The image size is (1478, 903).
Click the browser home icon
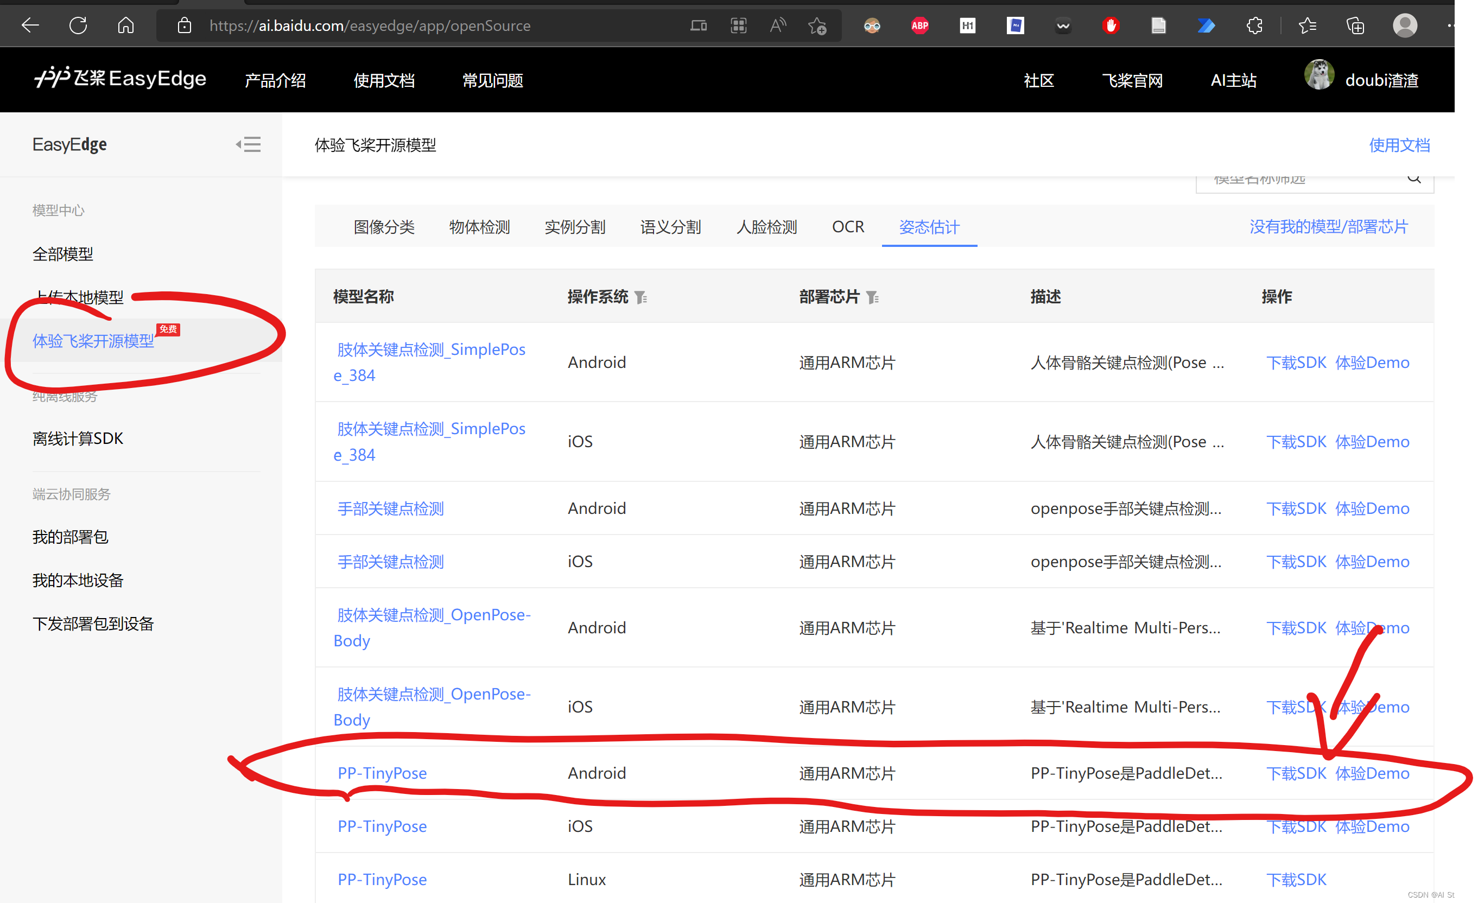point(125,25)
